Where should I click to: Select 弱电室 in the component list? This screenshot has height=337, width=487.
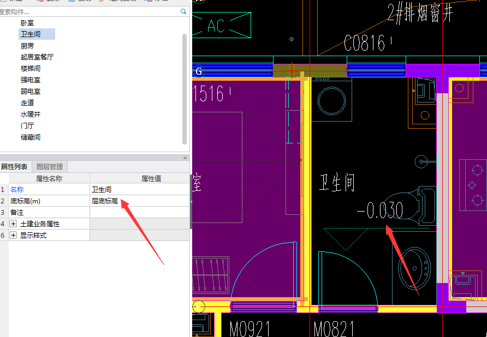pos(31,92)
